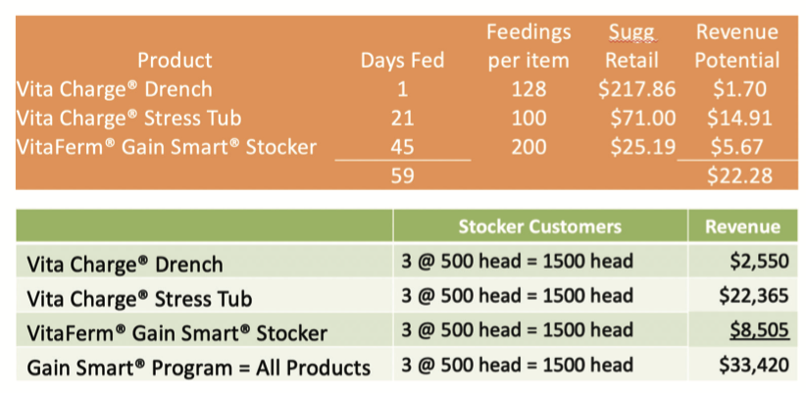Screen dimensions: 806x394
Task: Select the 59 days fed total
Action: [402, 176]
